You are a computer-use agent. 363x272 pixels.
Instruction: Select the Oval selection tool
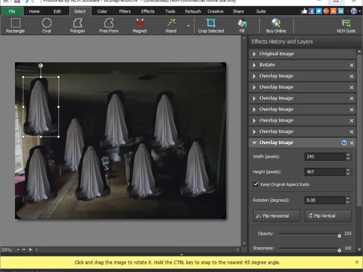[47, 26]
